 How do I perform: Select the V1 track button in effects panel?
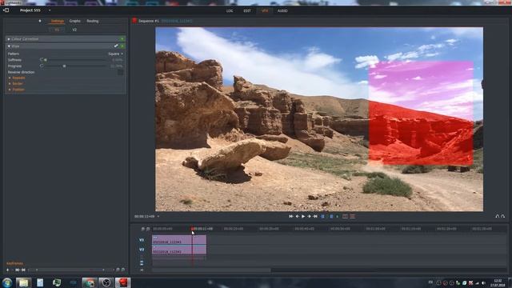coord(57,30)
